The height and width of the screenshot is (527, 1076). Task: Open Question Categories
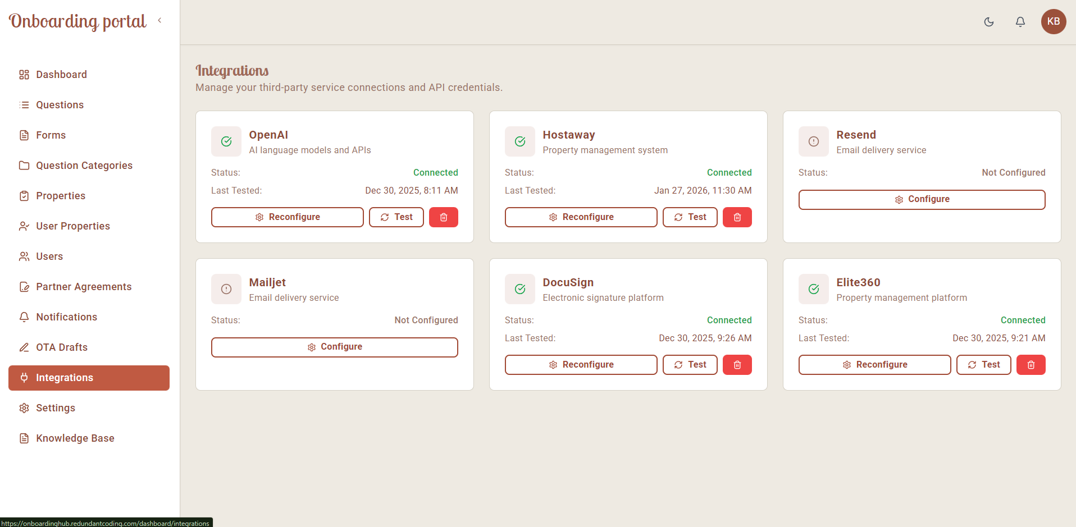coord(89,166)
